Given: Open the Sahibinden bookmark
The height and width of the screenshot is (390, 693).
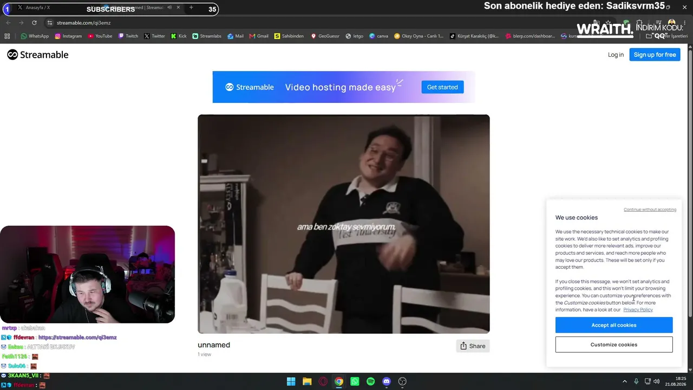Looking at the screenshot, I should click(289, 36).
